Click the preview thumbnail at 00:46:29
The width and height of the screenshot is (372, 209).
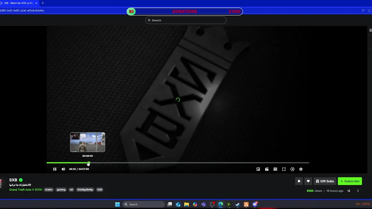[87, 142]
